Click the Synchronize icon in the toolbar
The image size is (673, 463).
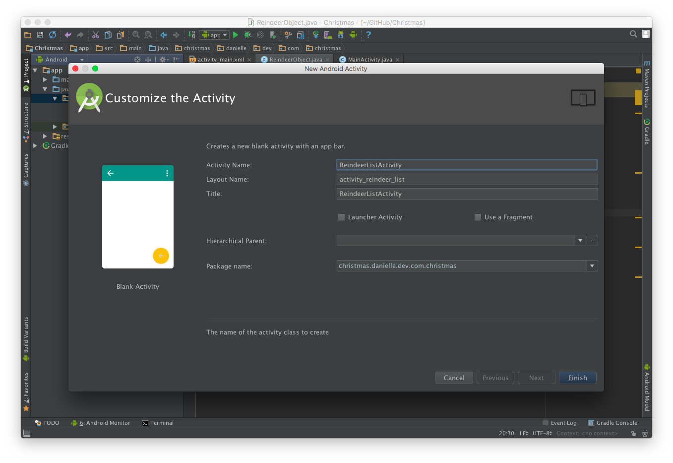[53, 35]
